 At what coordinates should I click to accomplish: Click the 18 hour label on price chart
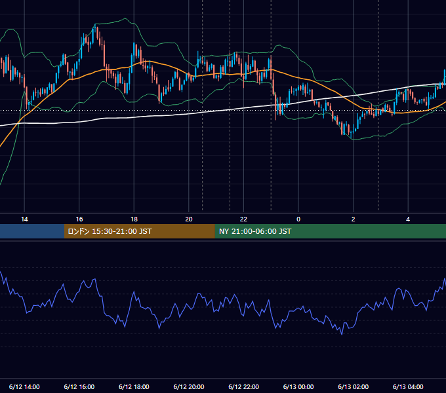(x=134, y=219)
